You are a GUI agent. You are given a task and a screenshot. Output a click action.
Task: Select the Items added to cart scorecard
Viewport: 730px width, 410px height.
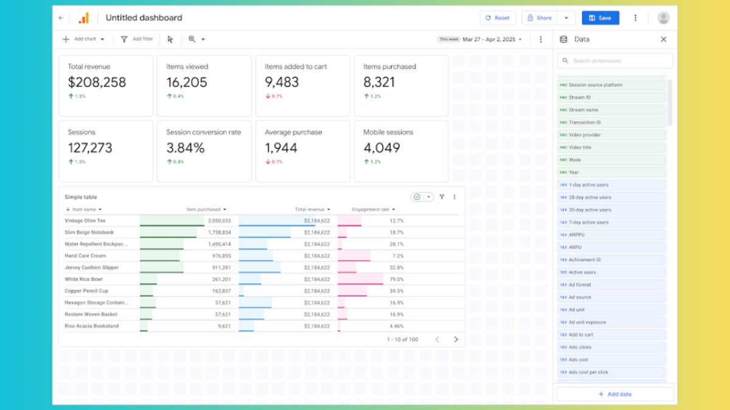click(x=303, y=86)
